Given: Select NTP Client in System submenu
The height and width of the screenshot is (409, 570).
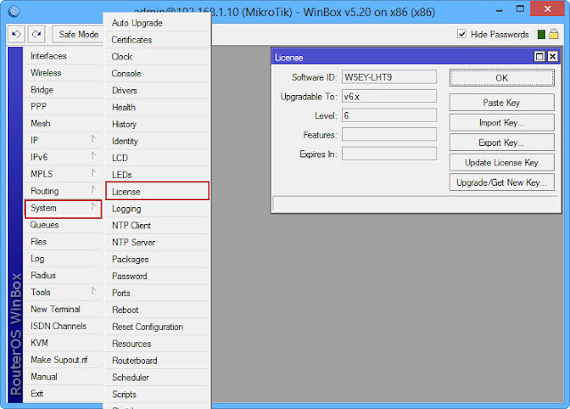Looking at the screenshot, I should pyautogui.click(x=158, y=225).
